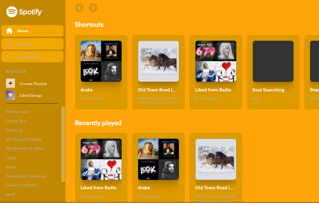
Task: Open drake cover in Recently played
Action: point(158,159)
